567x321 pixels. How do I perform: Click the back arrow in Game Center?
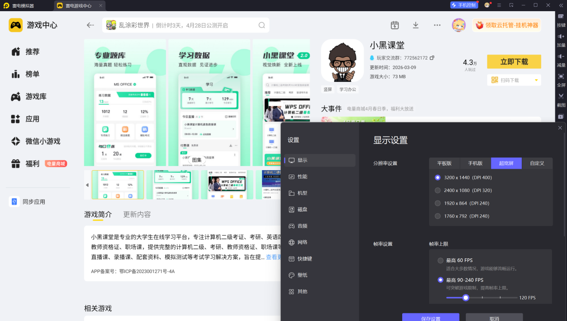(x=90, y=25)
